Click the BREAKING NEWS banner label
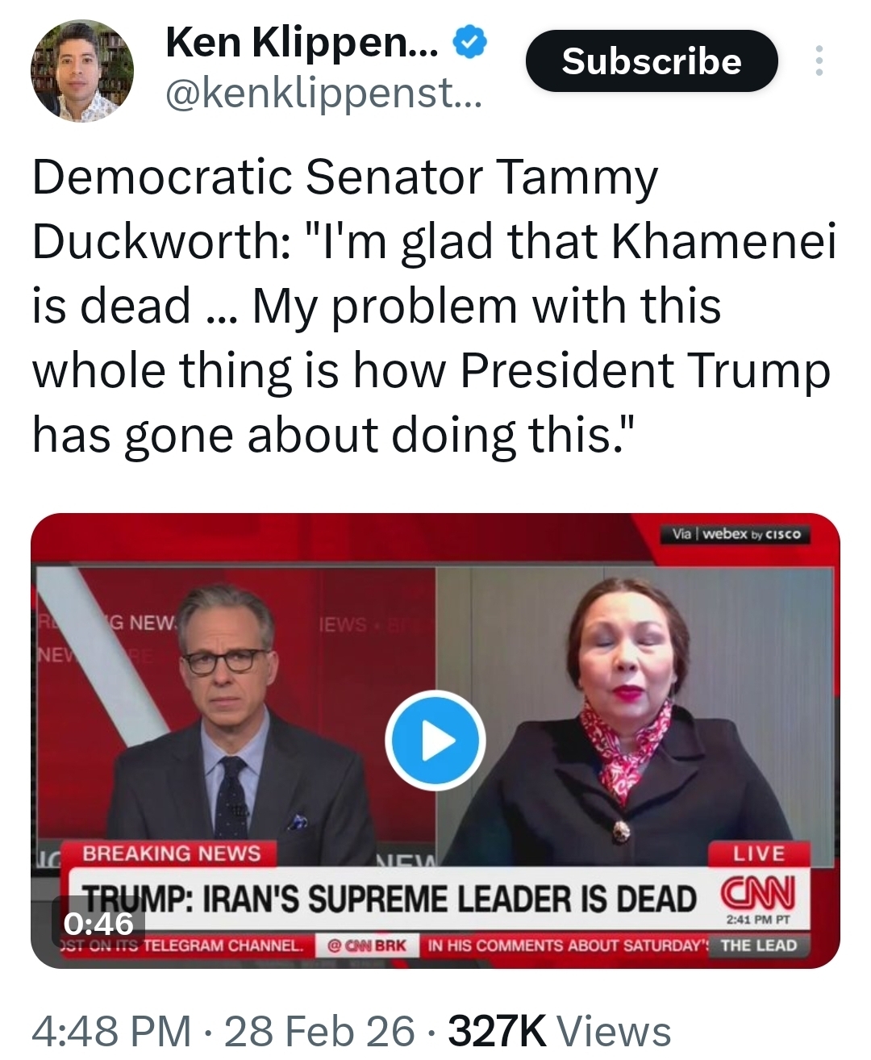The height and width of the screenshot is (1060, 871). point(172,853)
